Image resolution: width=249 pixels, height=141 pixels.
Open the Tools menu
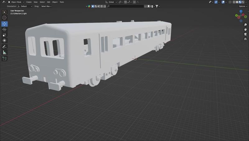pos(62,2)
